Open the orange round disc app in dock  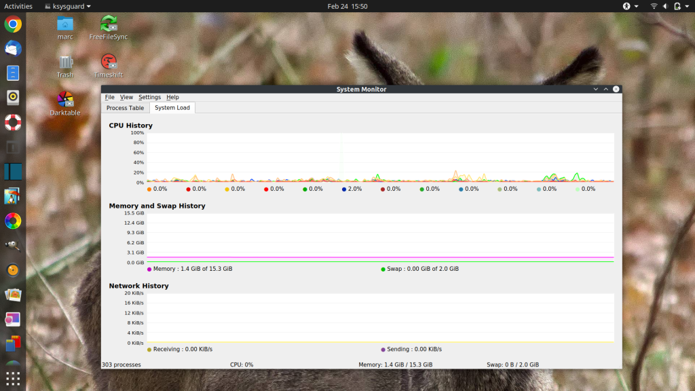pos(13,270)
